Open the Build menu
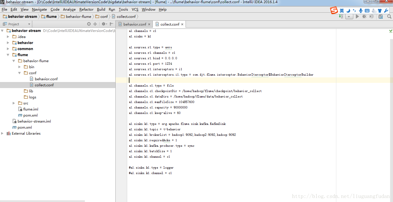Image resolution: width=393 pixels, height=202 pixels. tap(101, 9)
